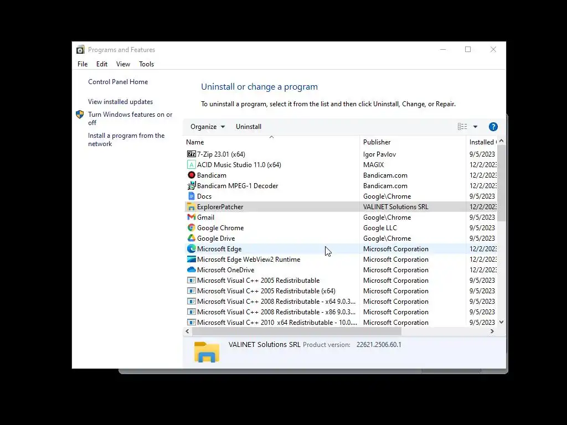
Task: Open the Organize dropdown
Action: tap(208, 127)
